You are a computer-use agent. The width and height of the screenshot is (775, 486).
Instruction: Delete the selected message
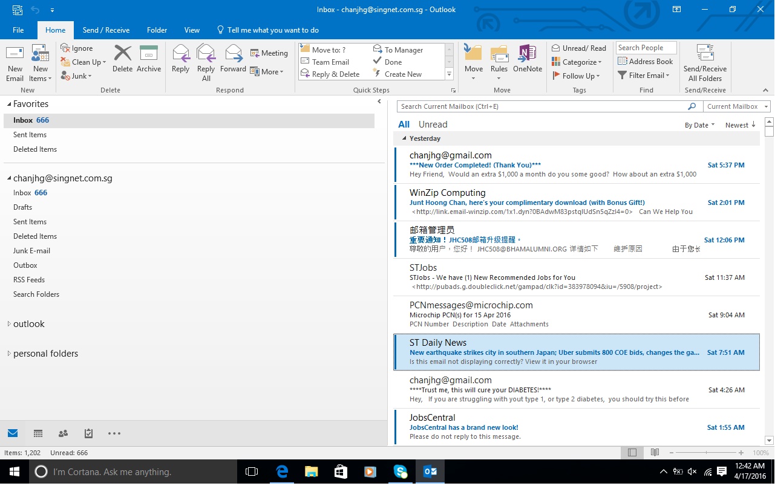coord(122,59)
